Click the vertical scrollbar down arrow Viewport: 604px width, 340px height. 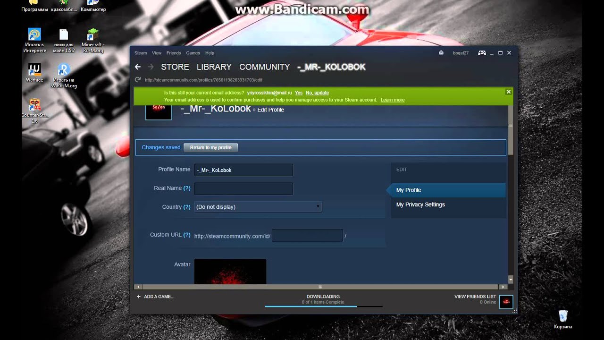click(x=510, y=280)
